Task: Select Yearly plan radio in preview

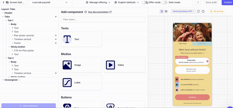Action: (x=207, y=61)
